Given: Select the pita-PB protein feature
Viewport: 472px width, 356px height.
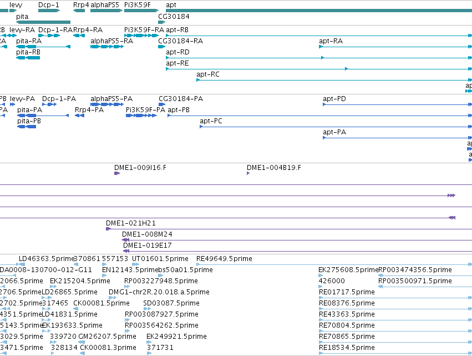Looking at the screenshot, I should 27,127.
